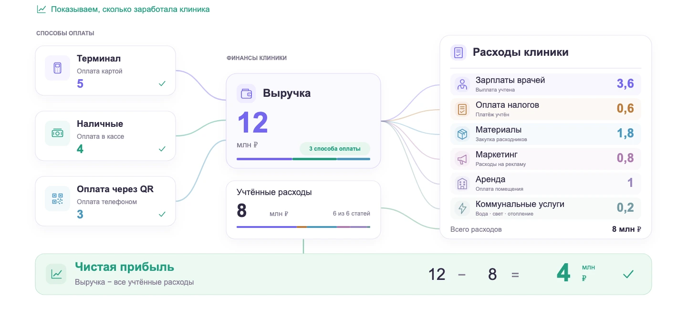Click the 0,8 marketing value
Image resolution: width=687 pixels, height=309 pixels.
click(x=625, y=158)
